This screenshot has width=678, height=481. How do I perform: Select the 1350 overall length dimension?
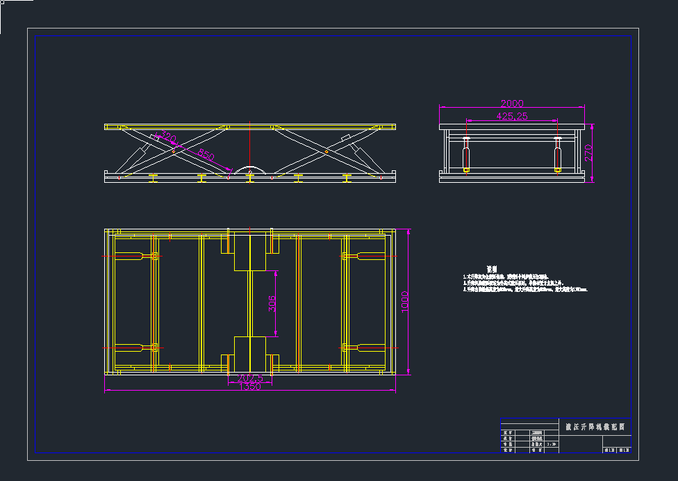click(x=250, y=386)
